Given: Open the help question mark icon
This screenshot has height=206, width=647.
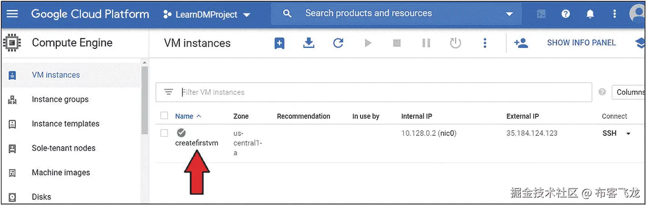Looking at the screenshot, I should pos(565,14).
